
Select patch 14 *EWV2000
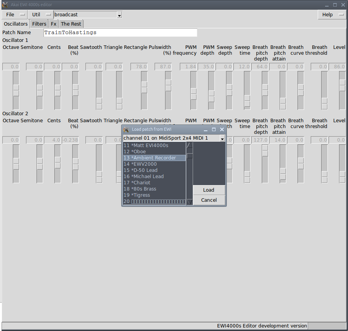pos(155,164)
